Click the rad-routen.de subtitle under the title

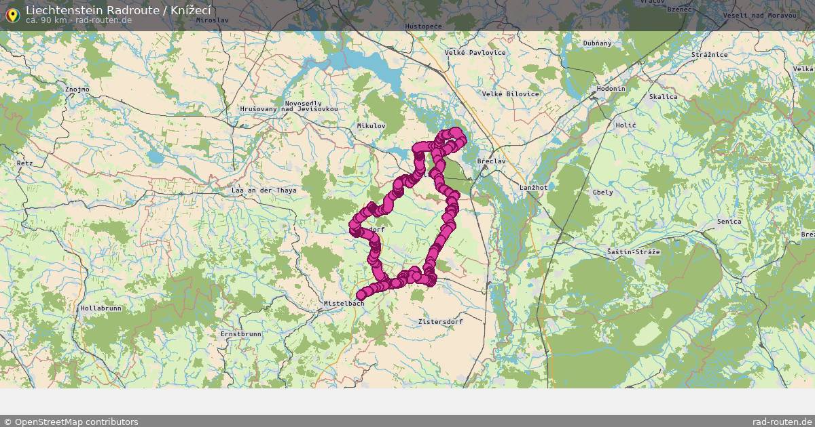click(104, 20)
